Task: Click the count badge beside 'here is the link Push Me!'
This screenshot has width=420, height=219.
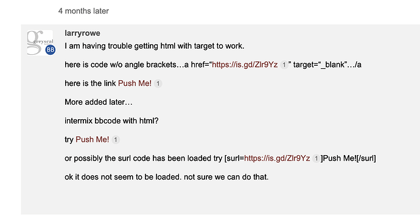Action: pyautogui.click(x=158, y=83)
